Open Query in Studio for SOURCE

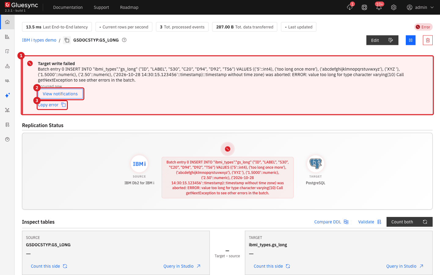coord(182,266)
